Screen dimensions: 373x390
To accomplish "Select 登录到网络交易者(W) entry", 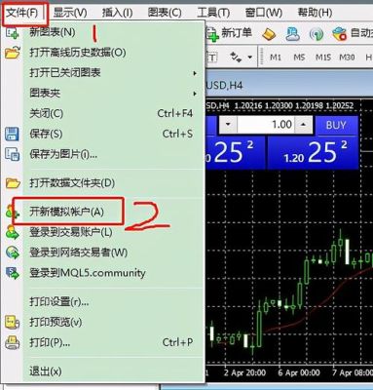I will click(114, 253).
